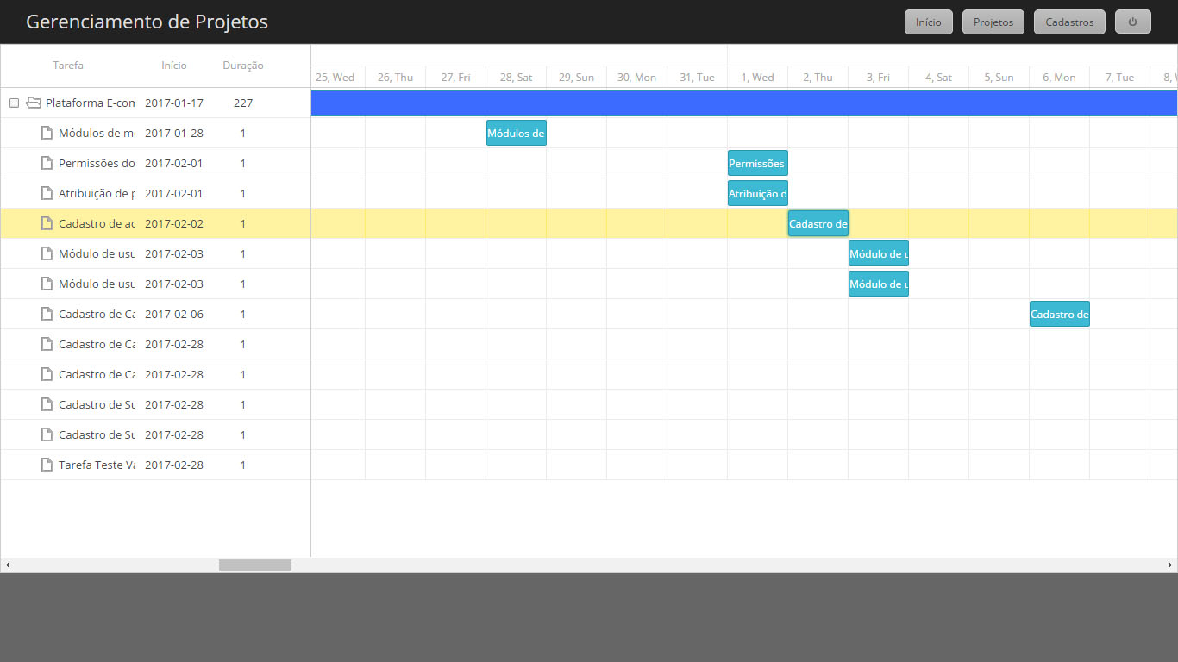The width and height of the screenshot is (1178, 662).
Task: Click right arrow of horizontal scrollbar
Action: pyautogui.click(x=1170, y=565)
